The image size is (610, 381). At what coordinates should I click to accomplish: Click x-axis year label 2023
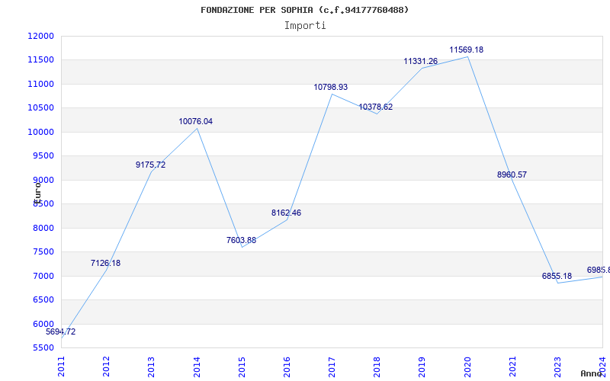557,367
